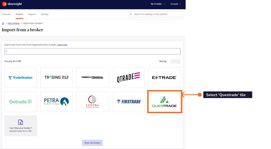Select the Brokers tab
The image size is (271, 149).
click(19, 14)
